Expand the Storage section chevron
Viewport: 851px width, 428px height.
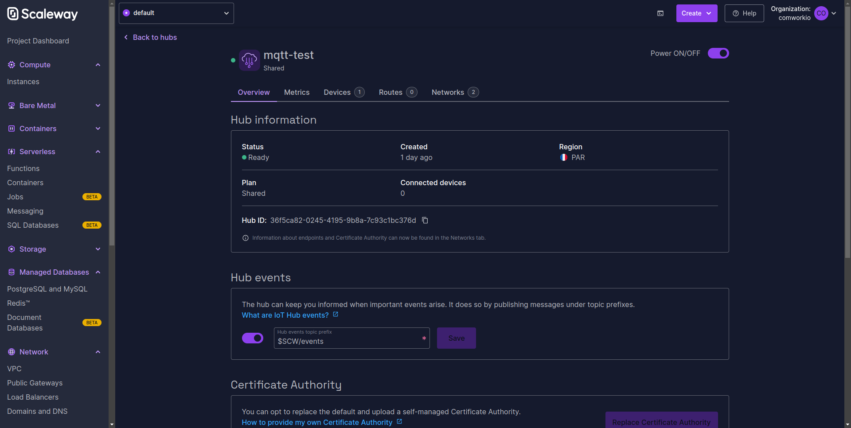(x=98, y=249)
